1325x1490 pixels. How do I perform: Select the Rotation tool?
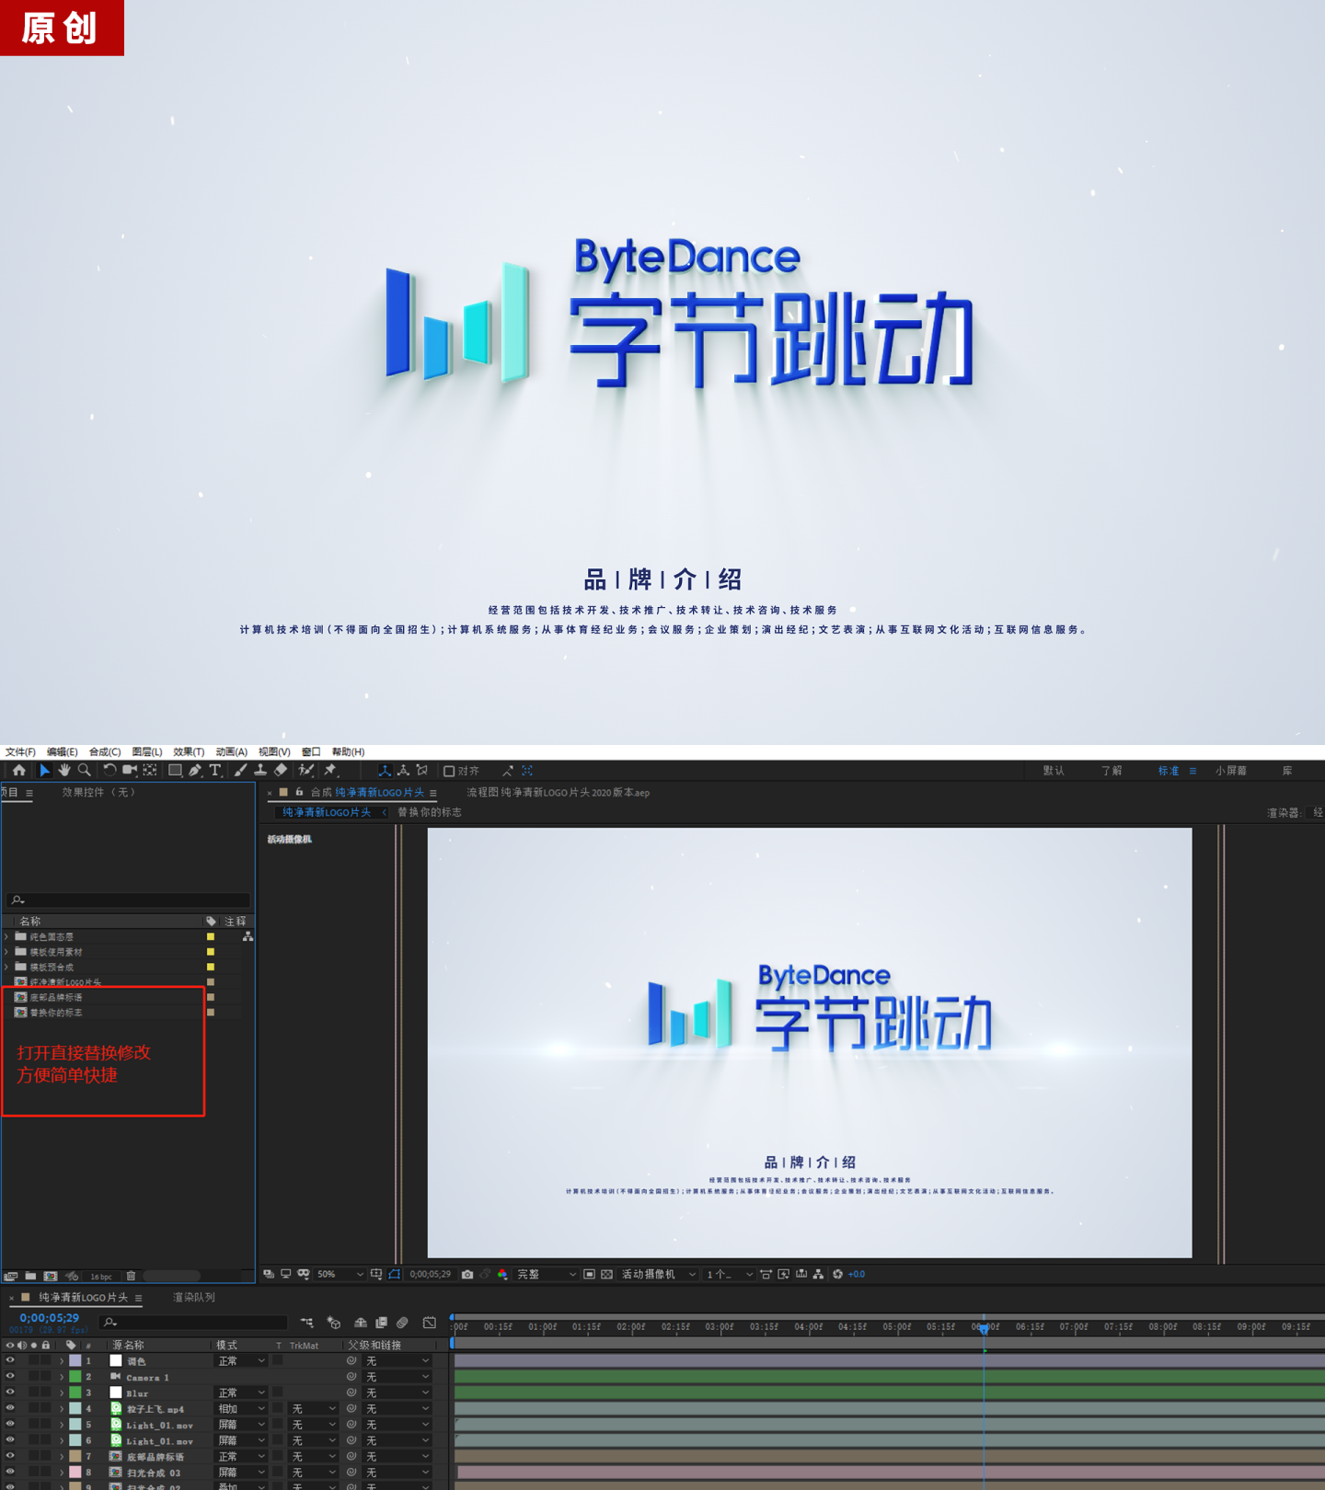109,771
